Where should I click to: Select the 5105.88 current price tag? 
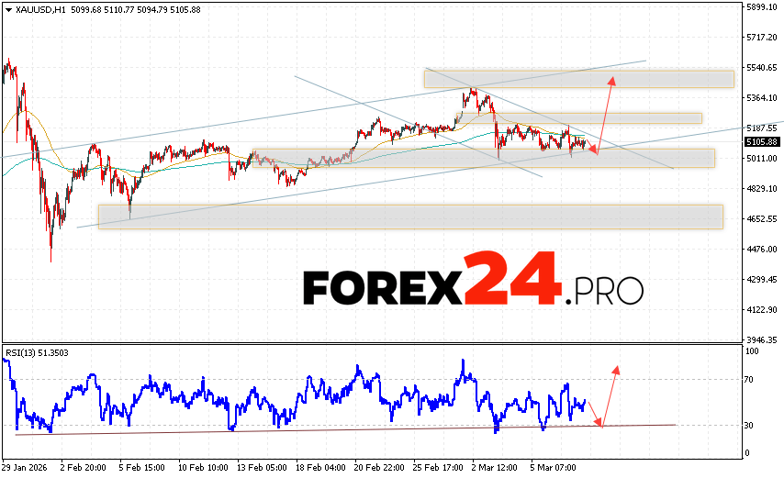pyautogui.click(x=761, y=142)
